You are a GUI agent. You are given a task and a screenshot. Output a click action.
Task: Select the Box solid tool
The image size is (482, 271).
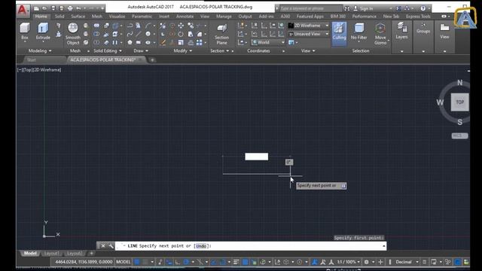pos(25,32)
